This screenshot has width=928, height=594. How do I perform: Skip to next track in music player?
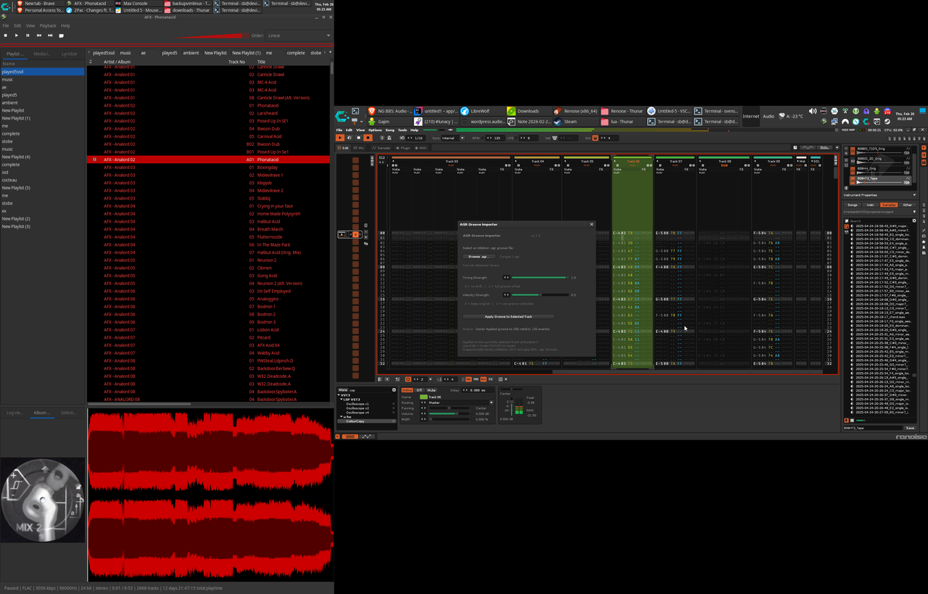[x=49, y=36]
